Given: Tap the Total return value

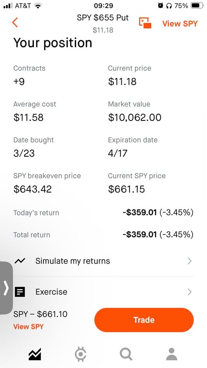Looking at the screenshot, I should point(158,234).
